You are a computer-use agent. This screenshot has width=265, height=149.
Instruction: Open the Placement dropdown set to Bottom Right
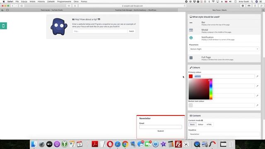pyautogui.click(x=224, y=49)
